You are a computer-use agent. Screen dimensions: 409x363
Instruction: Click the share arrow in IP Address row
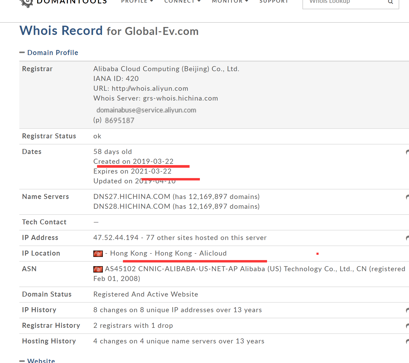407,238
